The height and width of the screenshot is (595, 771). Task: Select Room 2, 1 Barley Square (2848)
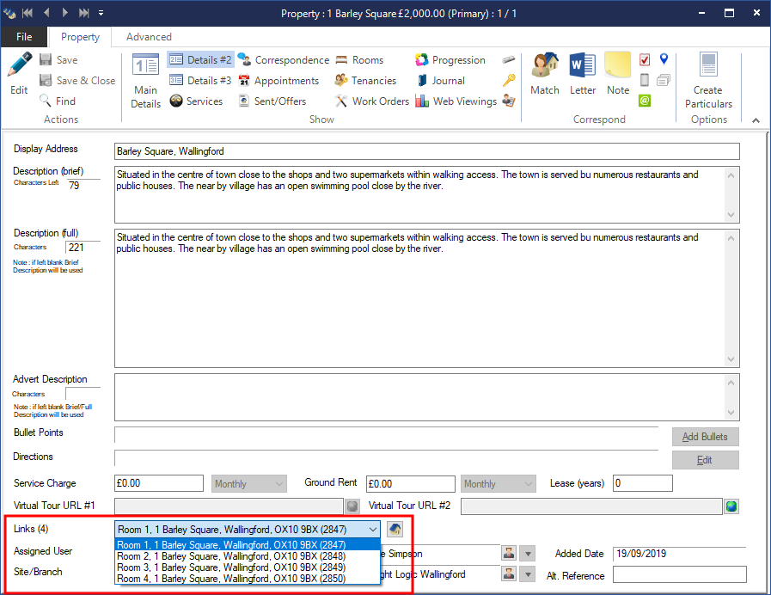tap(248, 556)
